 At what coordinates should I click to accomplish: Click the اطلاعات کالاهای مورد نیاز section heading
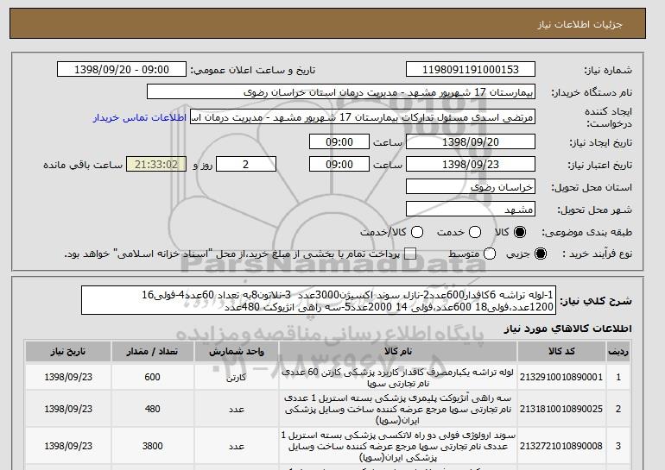[568, 329]
